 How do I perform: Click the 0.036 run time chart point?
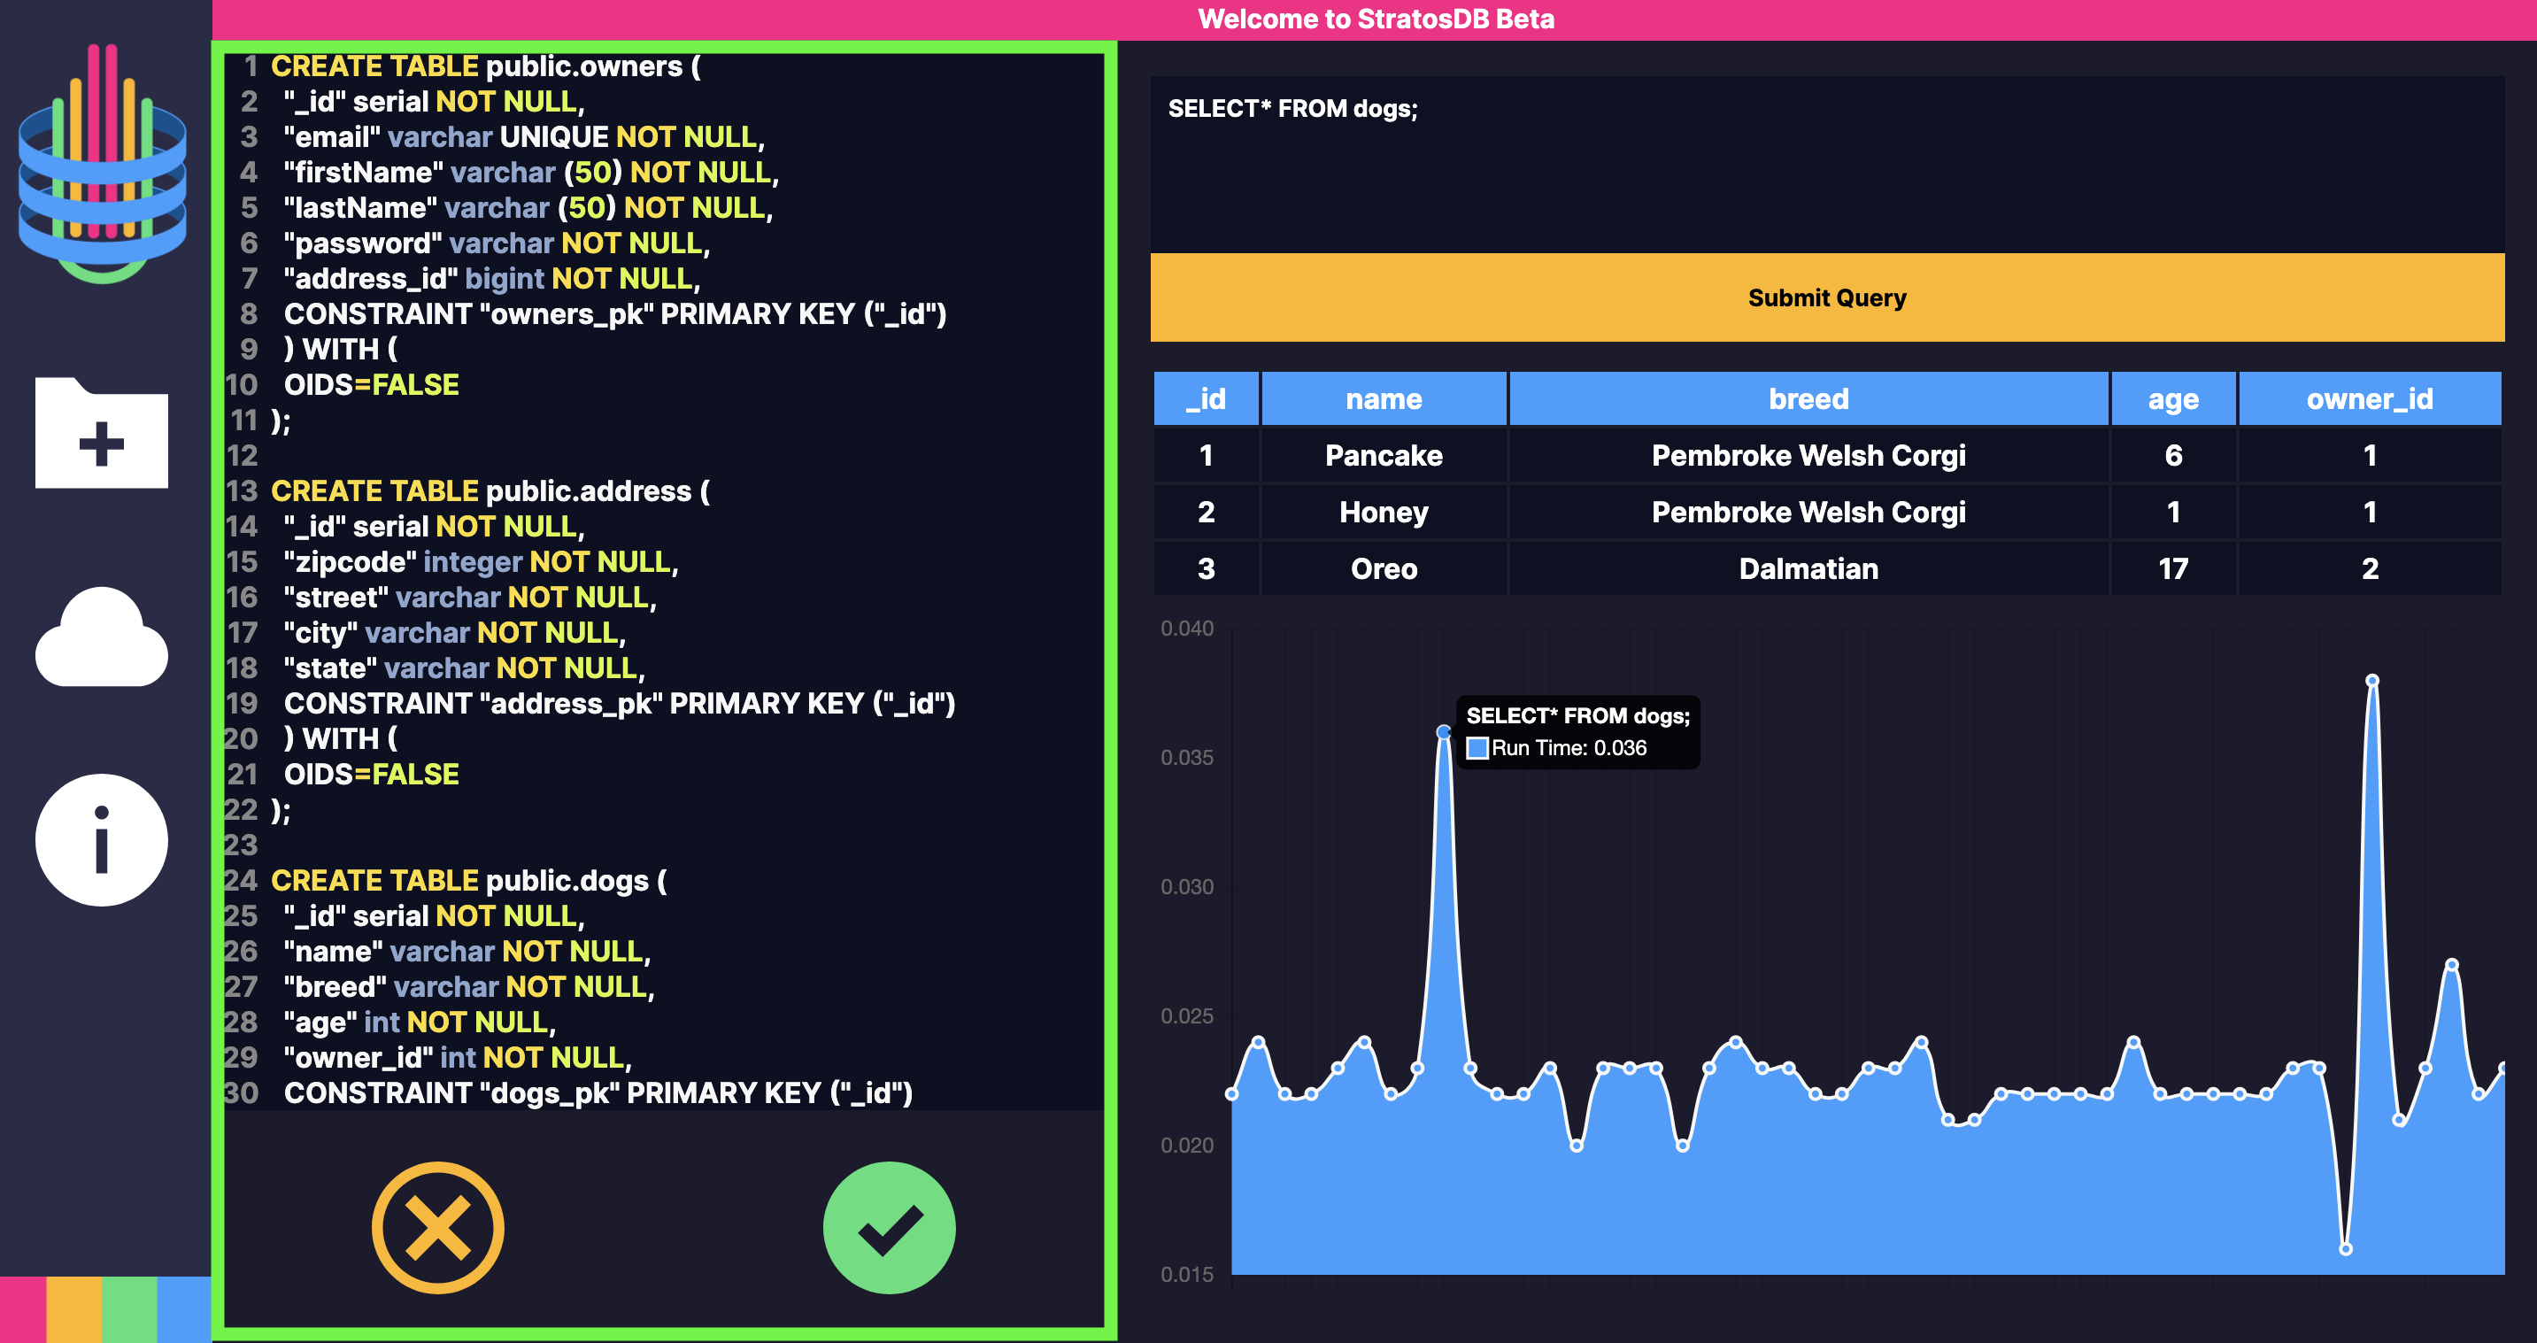coord(1443,731)
